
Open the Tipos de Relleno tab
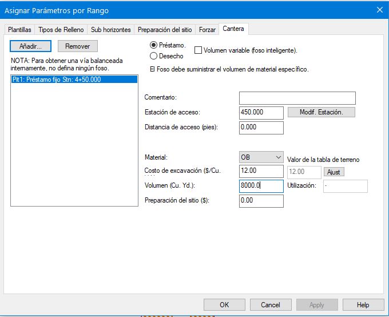[61, 30]
